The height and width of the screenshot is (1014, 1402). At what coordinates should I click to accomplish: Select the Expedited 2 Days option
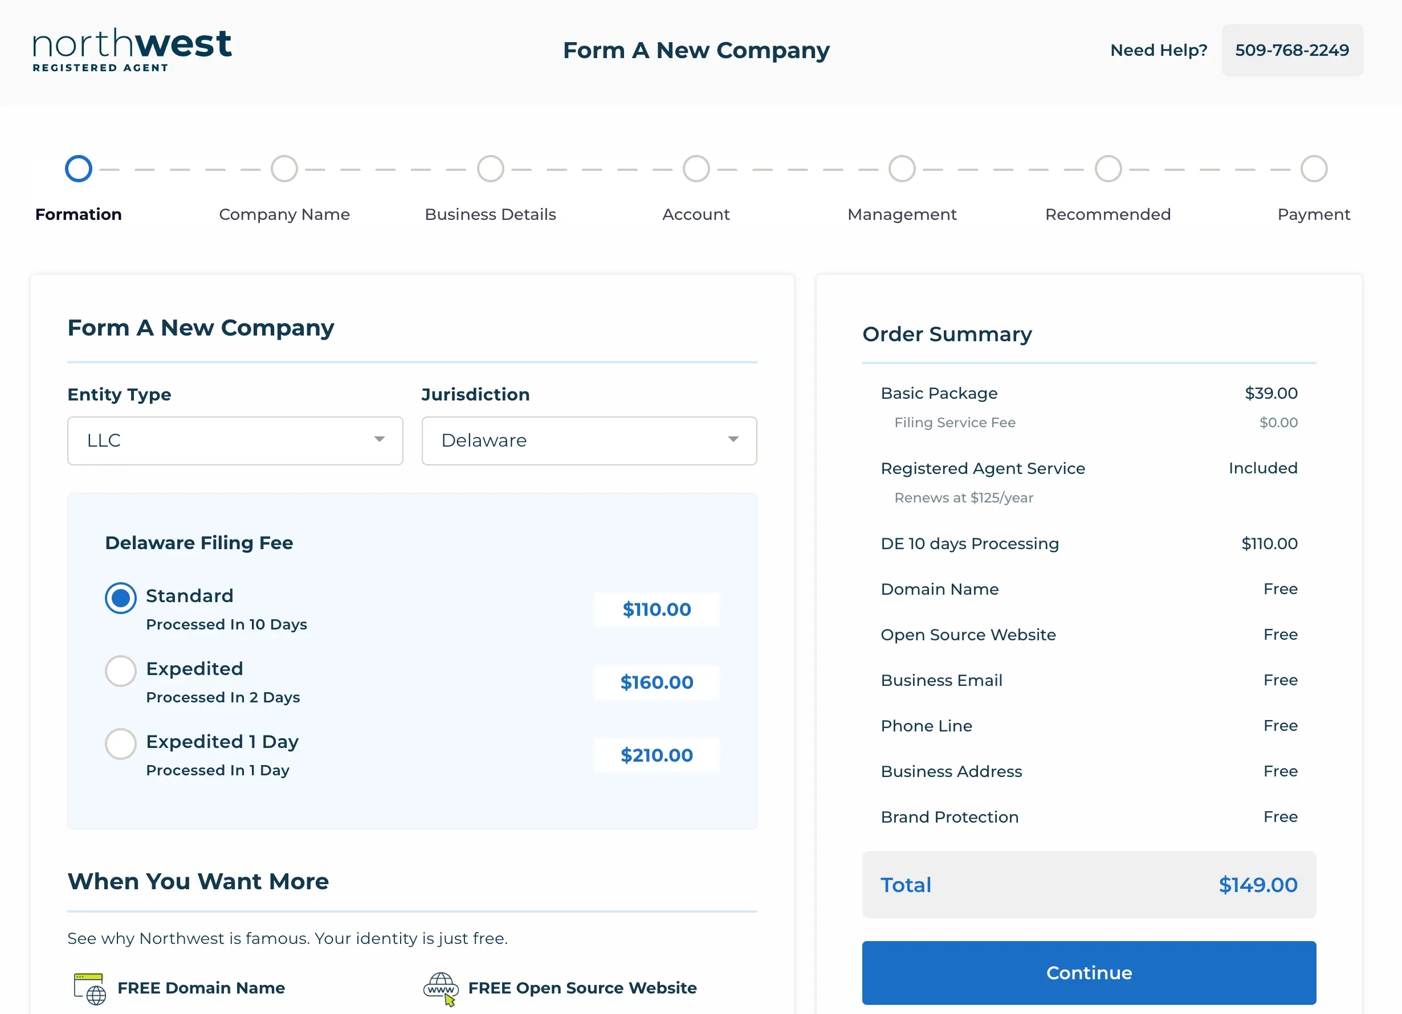(121, 671)
